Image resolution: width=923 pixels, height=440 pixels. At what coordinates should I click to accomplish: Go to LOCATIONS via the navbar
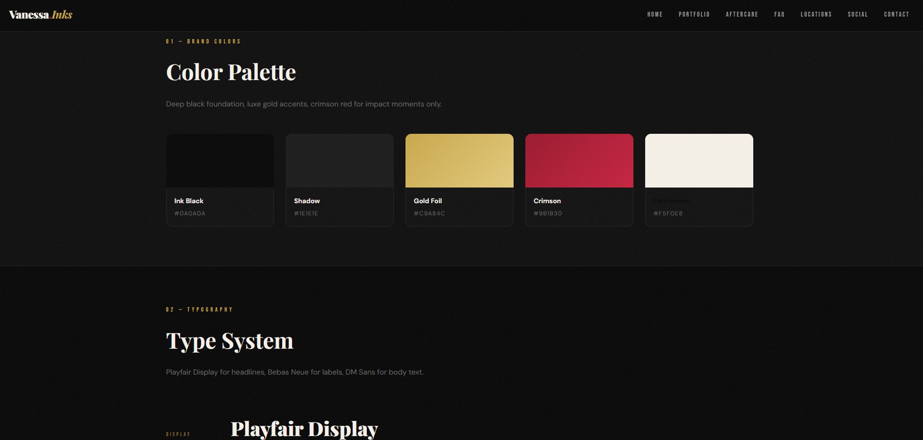[x=816, y=14]
